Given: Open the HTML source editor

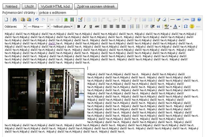Looking at the screenshot, I should coord(187,20).
